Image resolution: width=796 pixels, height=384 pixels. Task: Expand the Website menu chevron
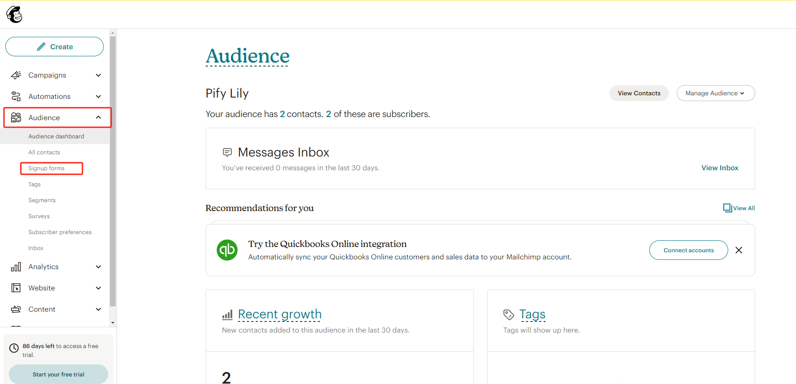point(98,288)
